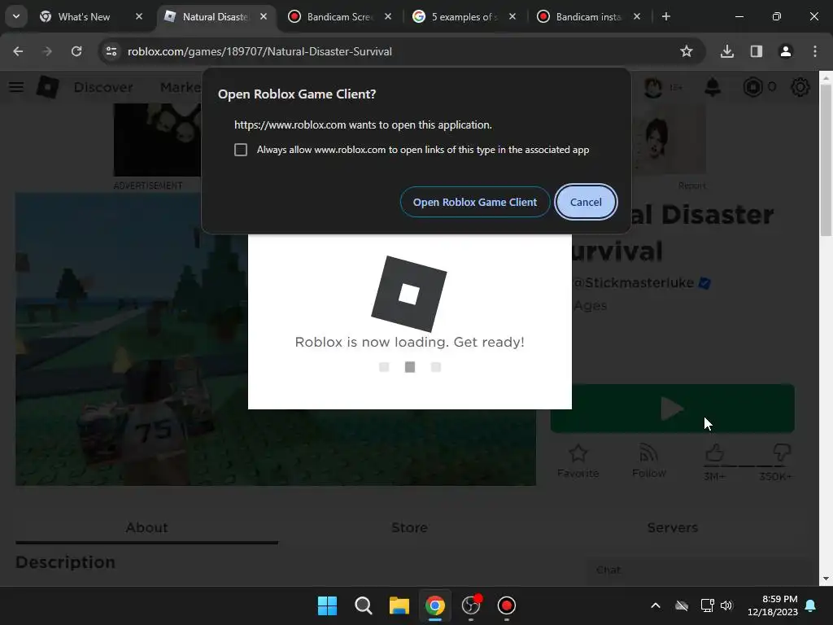Check 'Always allow www.roblox.com' checkbox
The width and height of the screenshot is (833, 625).
point(241,150)
